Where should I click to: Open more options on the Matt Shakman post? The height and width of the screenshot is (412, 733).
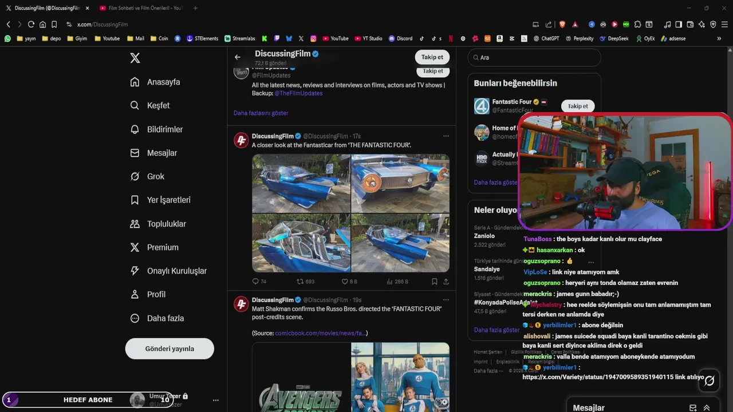446,300
